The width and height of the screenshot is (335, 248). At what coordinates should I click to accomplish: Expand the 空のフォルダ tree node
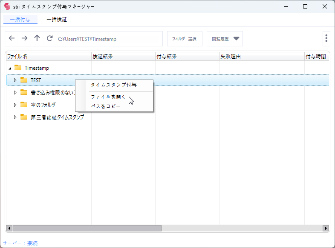(15, 105)
